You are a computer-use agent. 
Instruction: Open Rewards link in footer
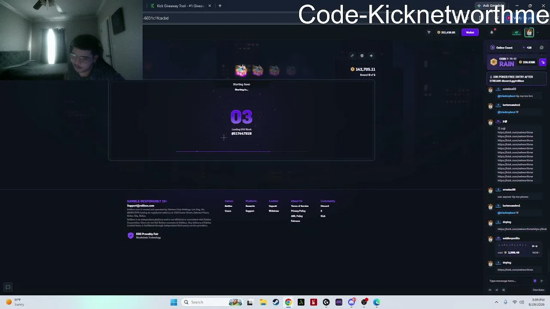[250, 206]
